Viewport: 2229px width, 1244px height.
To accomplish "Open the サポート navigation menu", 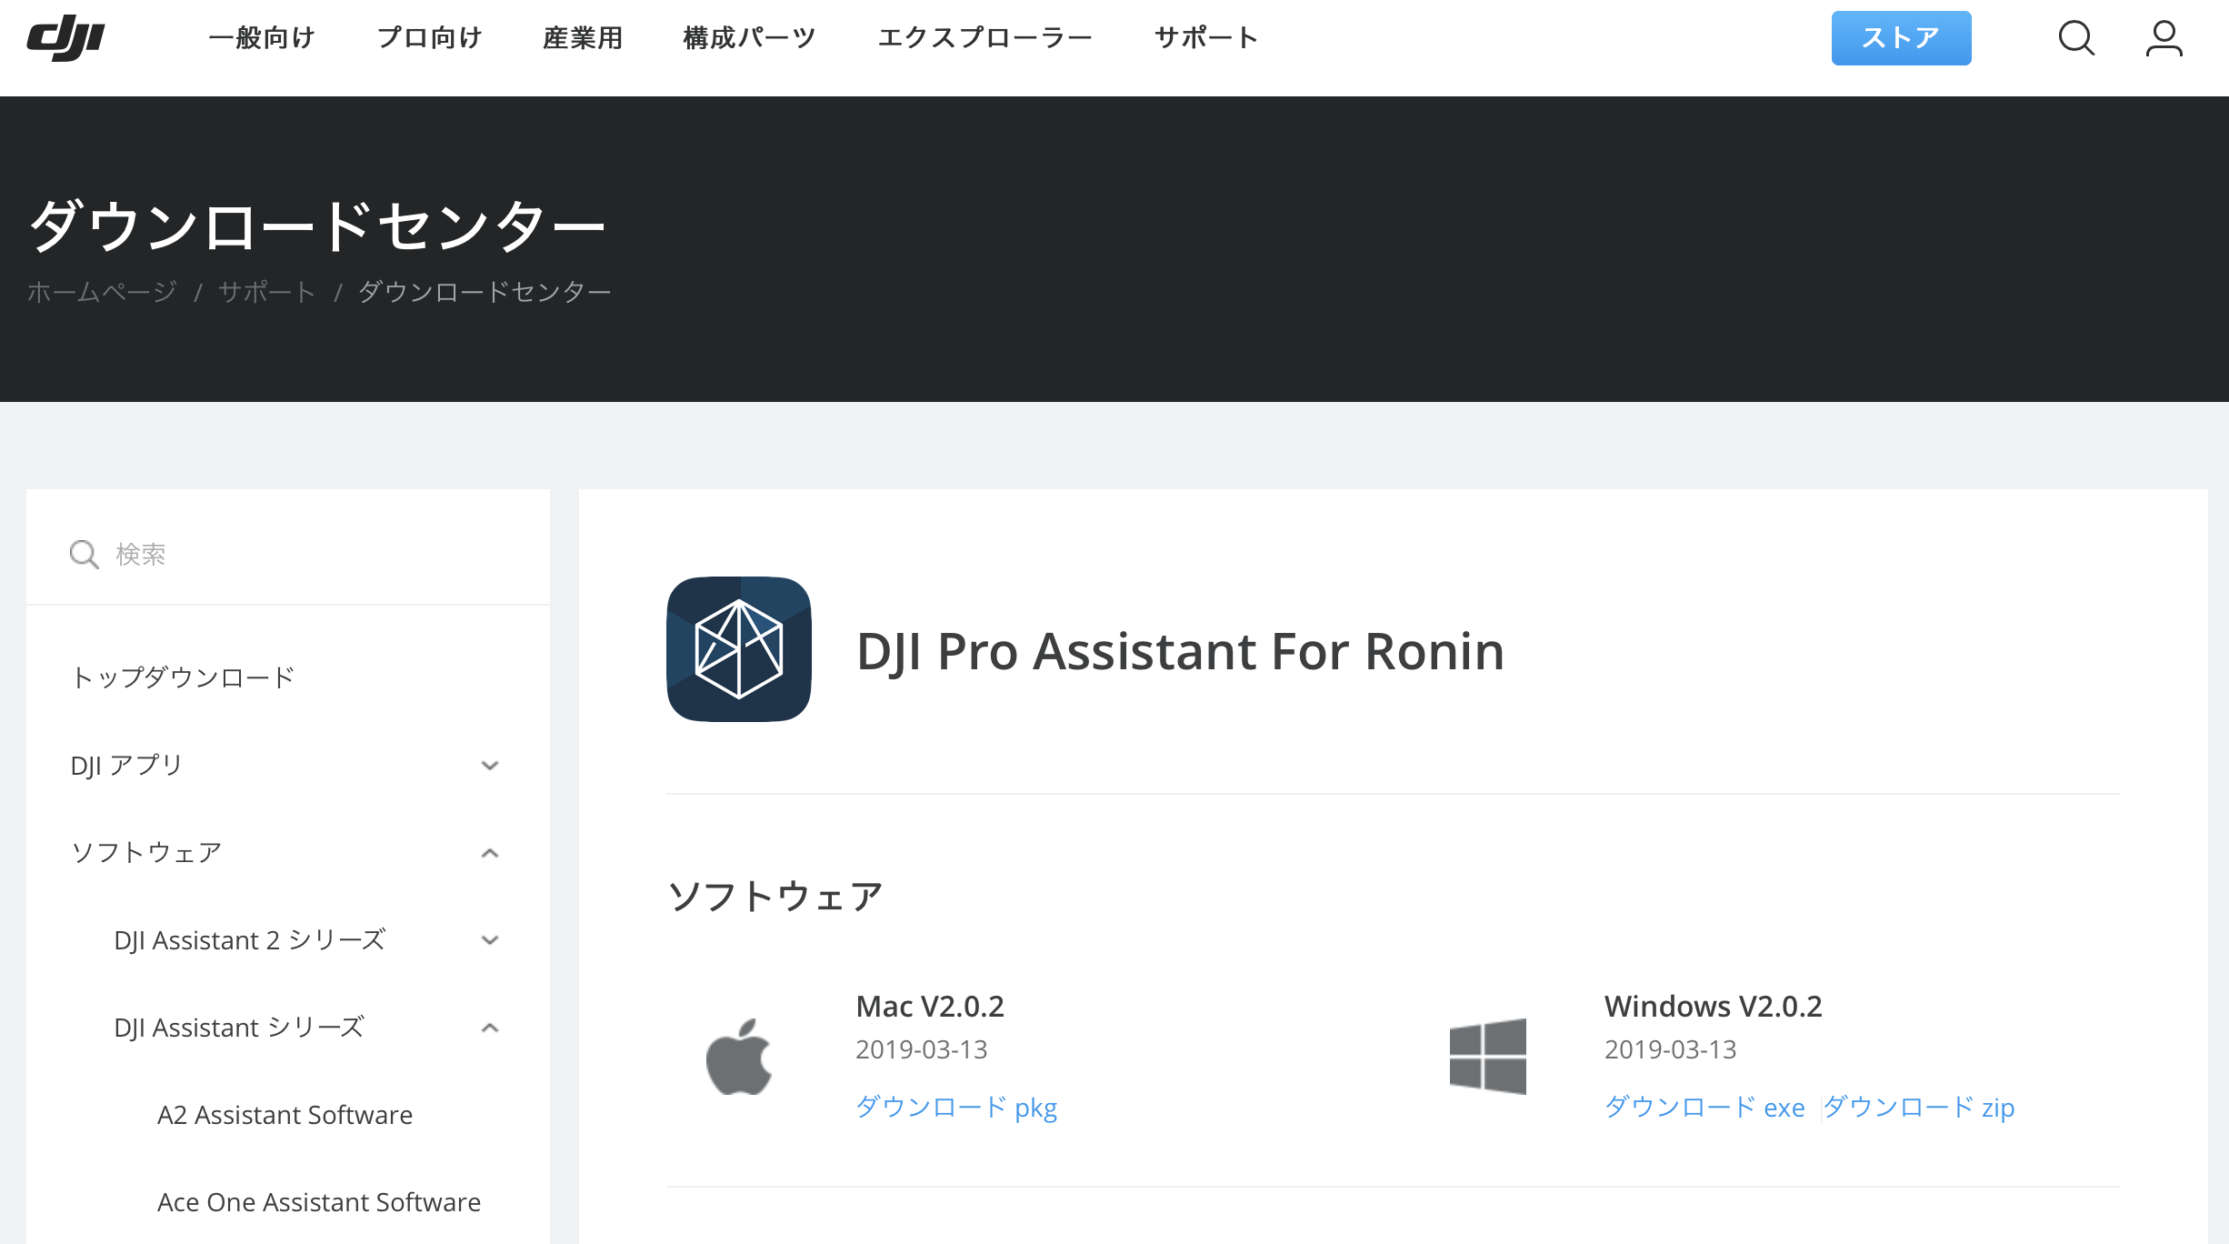I will (1206, 38).
